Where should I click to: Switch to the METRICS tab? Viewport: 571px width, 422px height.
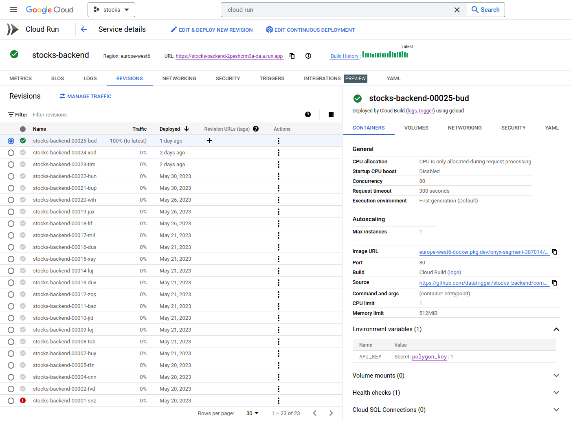(x=20, y=78)
